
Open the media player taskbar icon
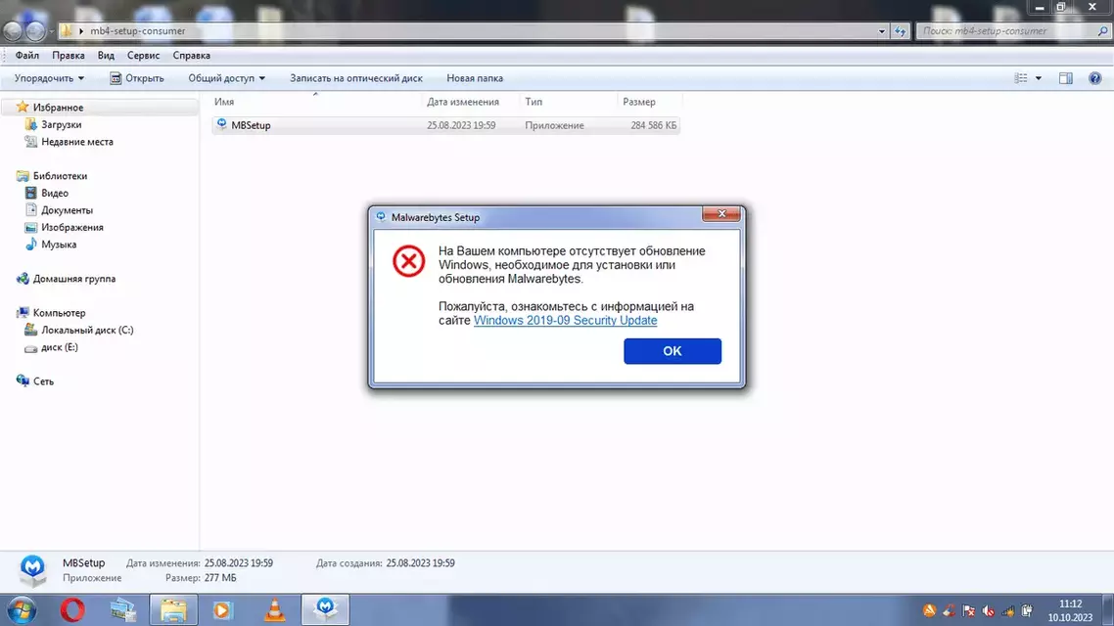pos(223,609)
